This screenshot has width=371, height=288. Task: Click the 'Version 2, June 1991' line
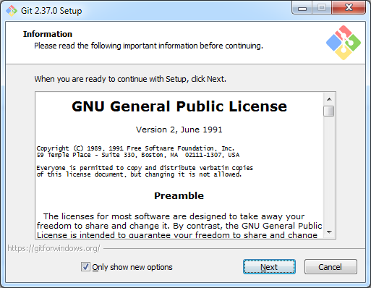179,130
